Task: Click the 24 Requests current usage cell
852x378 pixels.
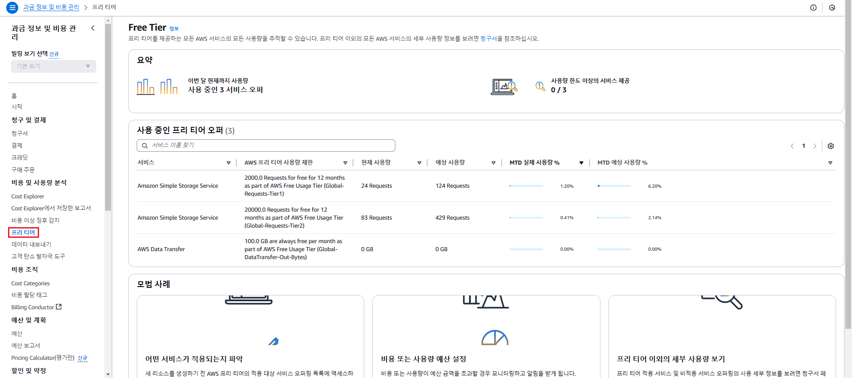Action: point(376,186)
